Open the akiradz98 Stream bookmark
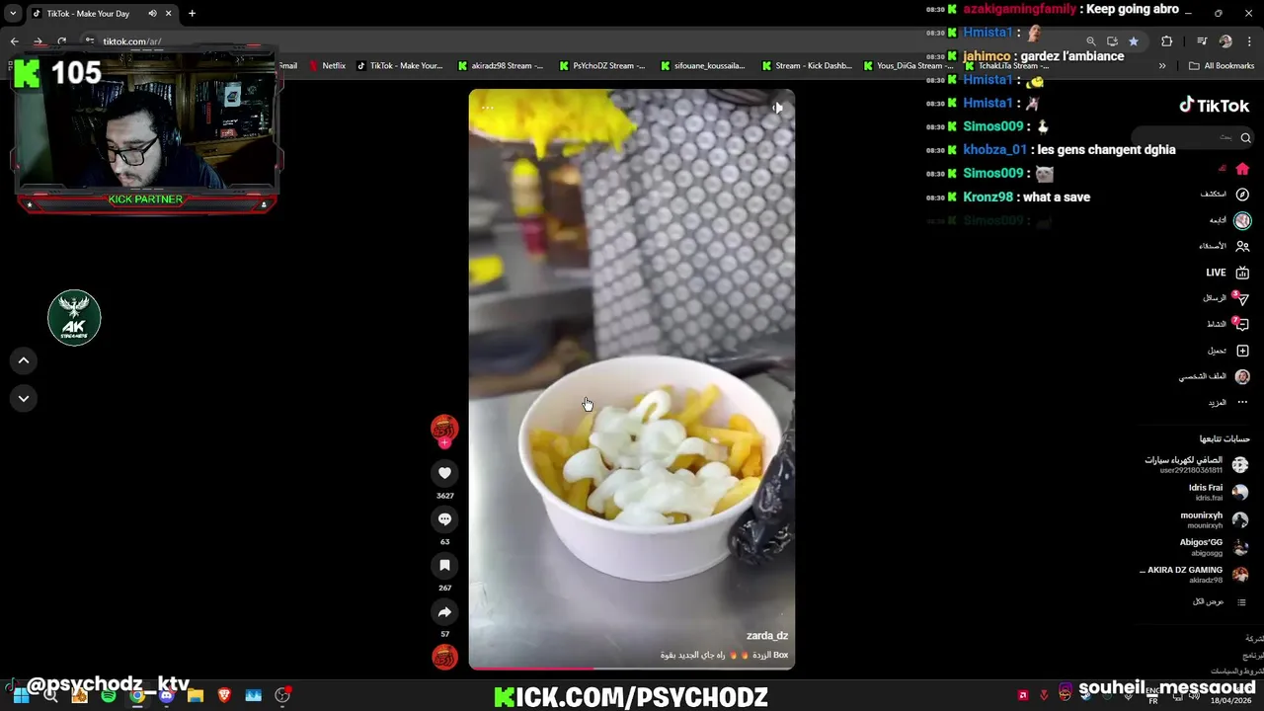1264x711 pixels. (x=500, y=66)
